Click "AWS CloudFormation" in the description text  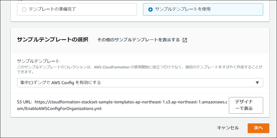click(112, 67)
